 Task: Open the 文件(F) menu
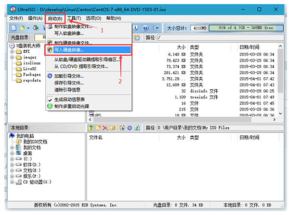click(x=16, y=18)
